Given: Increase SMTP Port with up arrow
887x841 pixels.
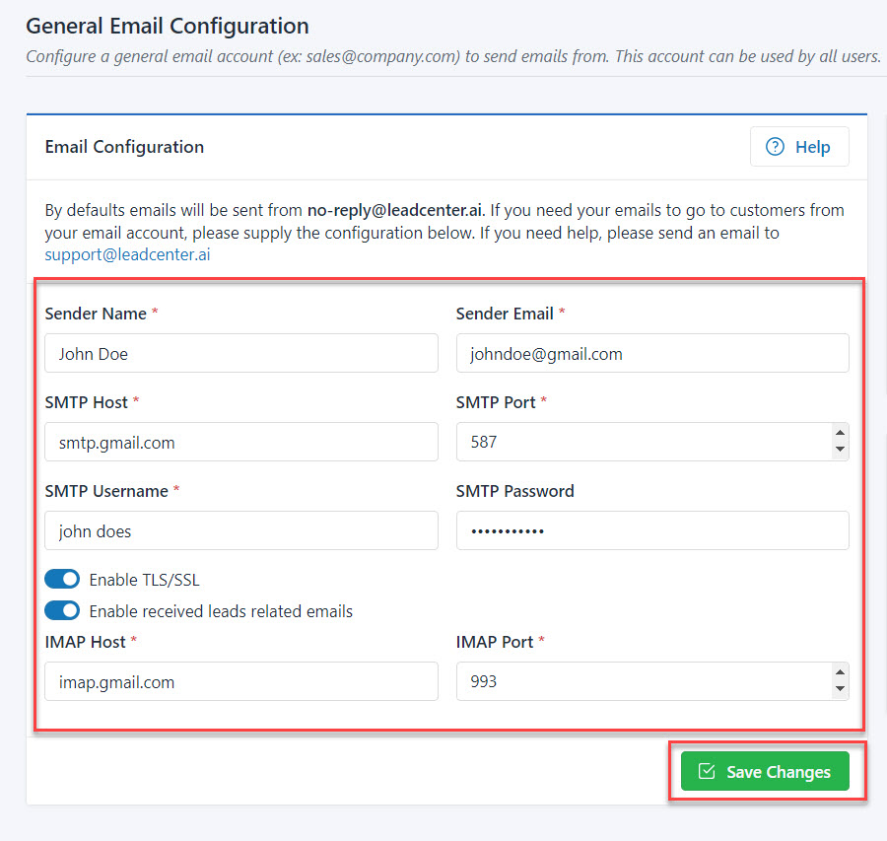Looking at the screenshot, I should pos(840,433).
